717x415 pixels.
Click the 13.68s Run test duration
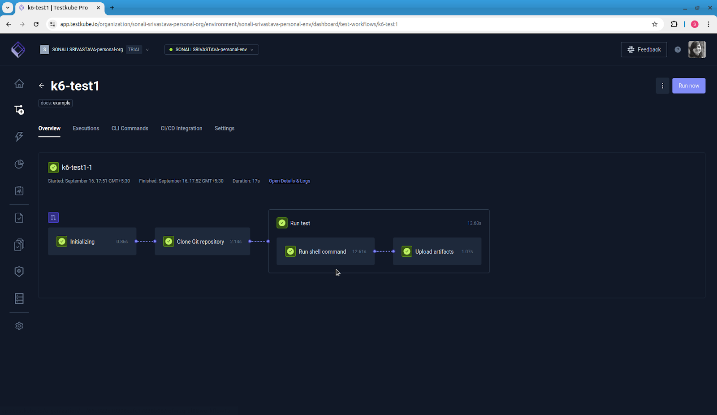click(x=474, y=223)
